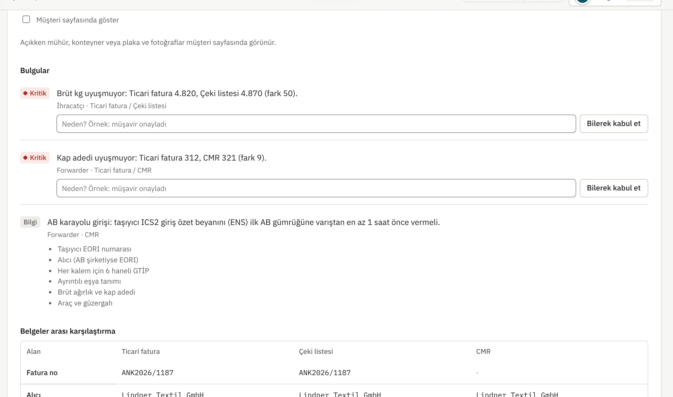
Task: Click 'Her kalem için 6 haneli GTİP' item
Action: click(103, 271)
